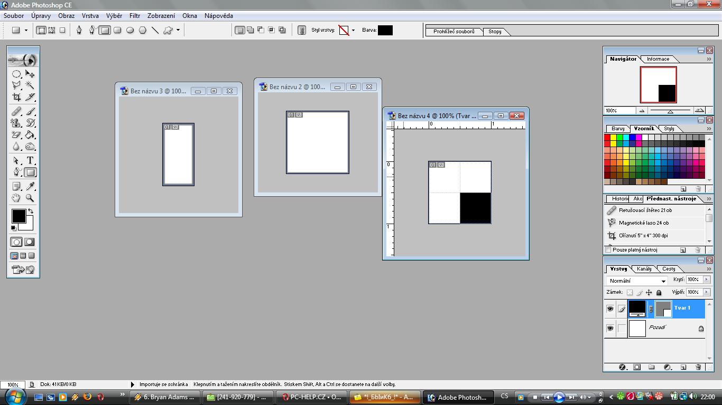Toggle visibility of the Pozadí layer

610,328
